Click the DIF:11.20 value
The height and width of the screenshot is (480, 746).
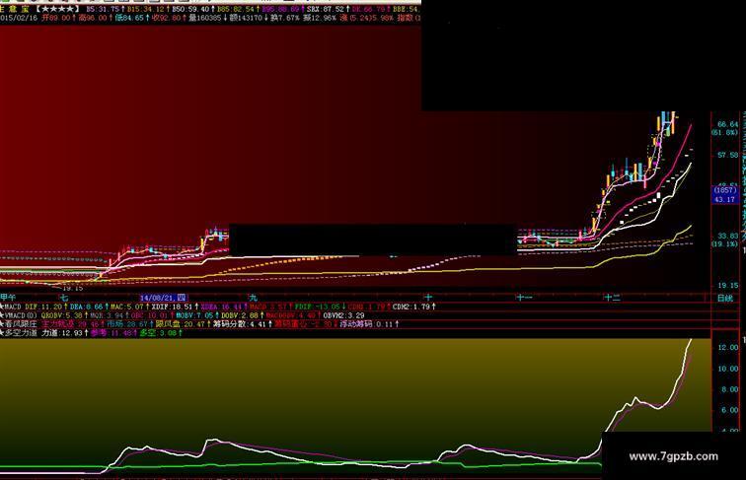point(43,307)
